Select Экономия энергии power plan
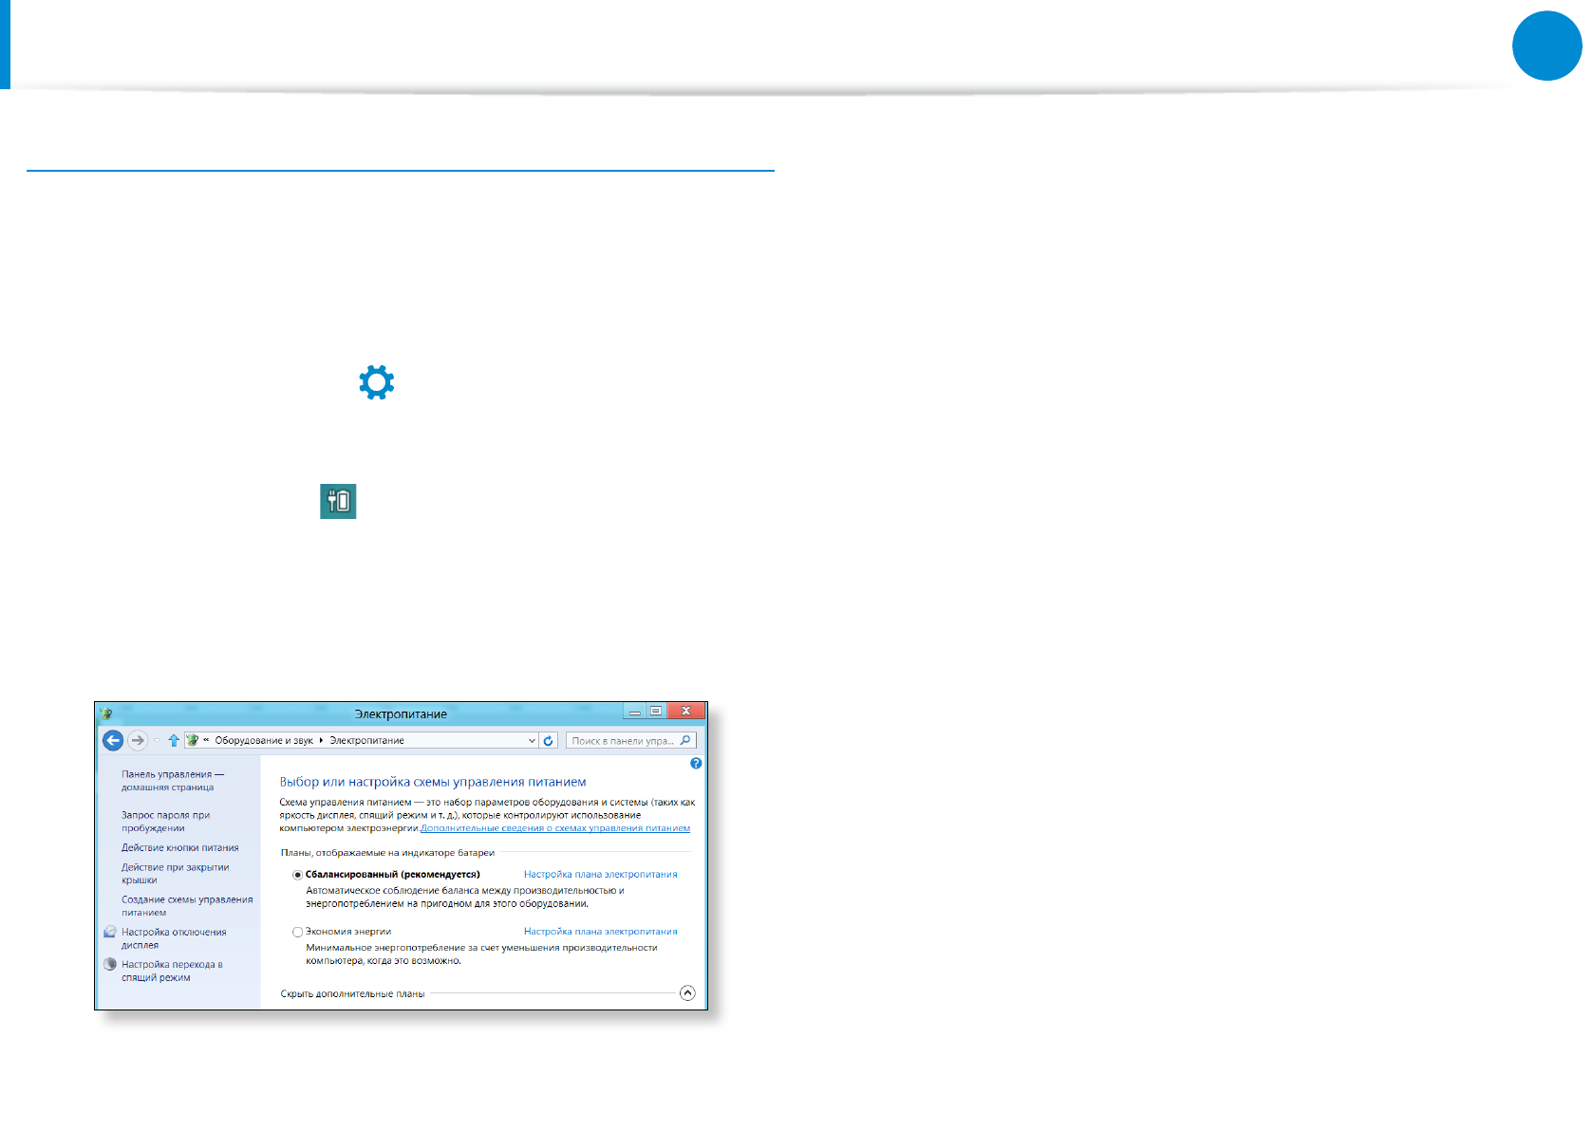This screenshot has width=1593, height=1130. (298, 932)
